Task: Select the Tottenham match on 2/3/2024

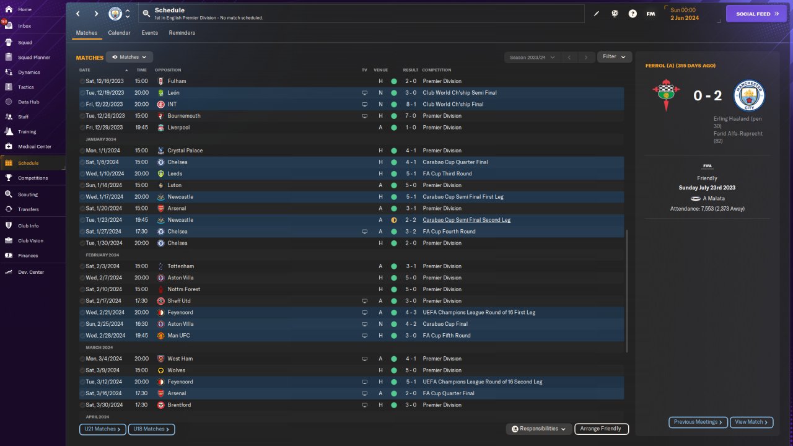Action: [x=351, y=266]
